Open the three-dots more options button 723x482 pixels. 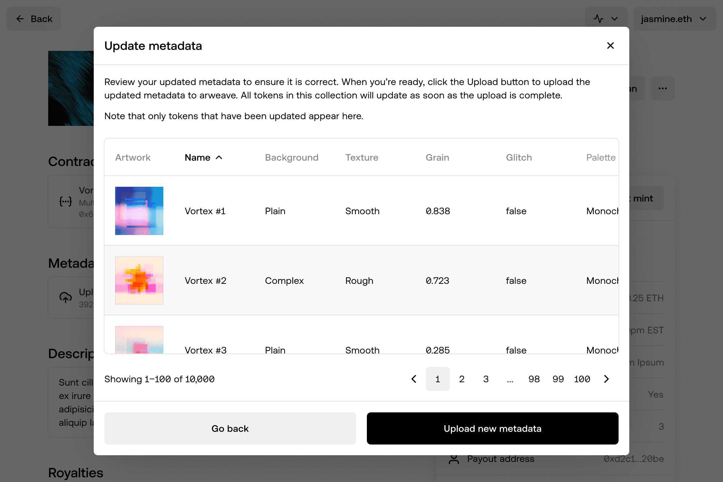[x=662, y=88]
